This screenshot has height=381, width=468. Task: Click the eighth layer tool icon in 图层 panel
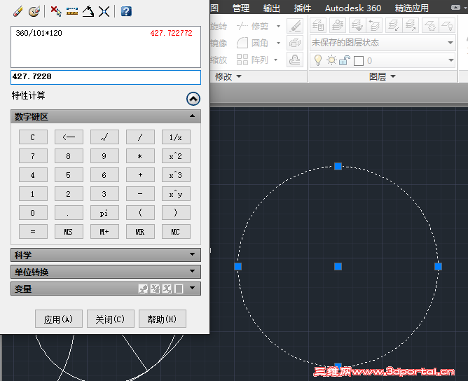click(x=447, y=25)
